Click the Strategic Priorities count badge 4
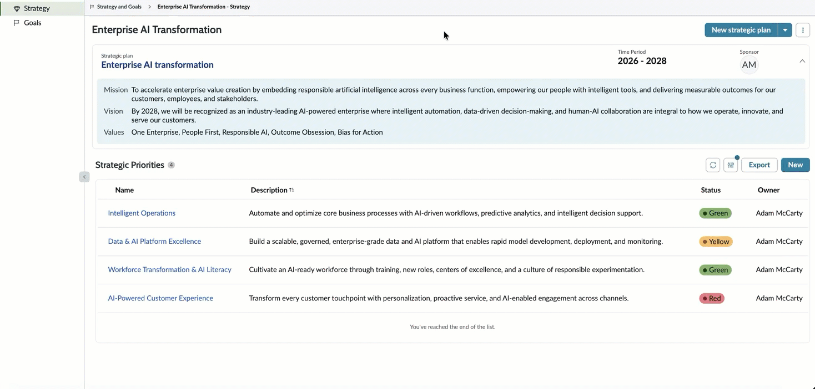The width and height of the screenshot is (815, 389). point(171,165)
